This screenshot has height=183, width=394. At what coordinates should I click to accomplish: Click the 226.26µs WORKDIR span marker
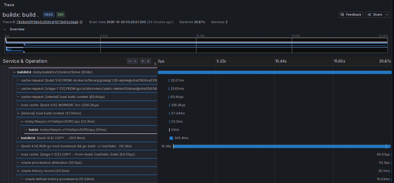tap(169, 105)
